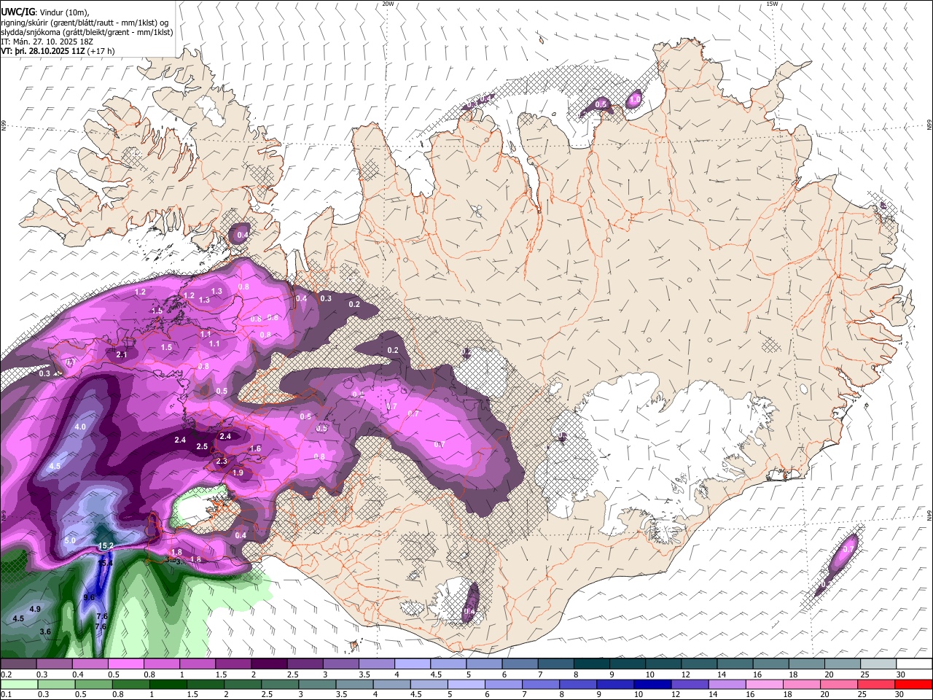Click bright pink upper swatch between 0.5 and 0.8
Image resolution: width=933 pixels, height=700 pixels.
pyautogui.click(x=125, y=664)
